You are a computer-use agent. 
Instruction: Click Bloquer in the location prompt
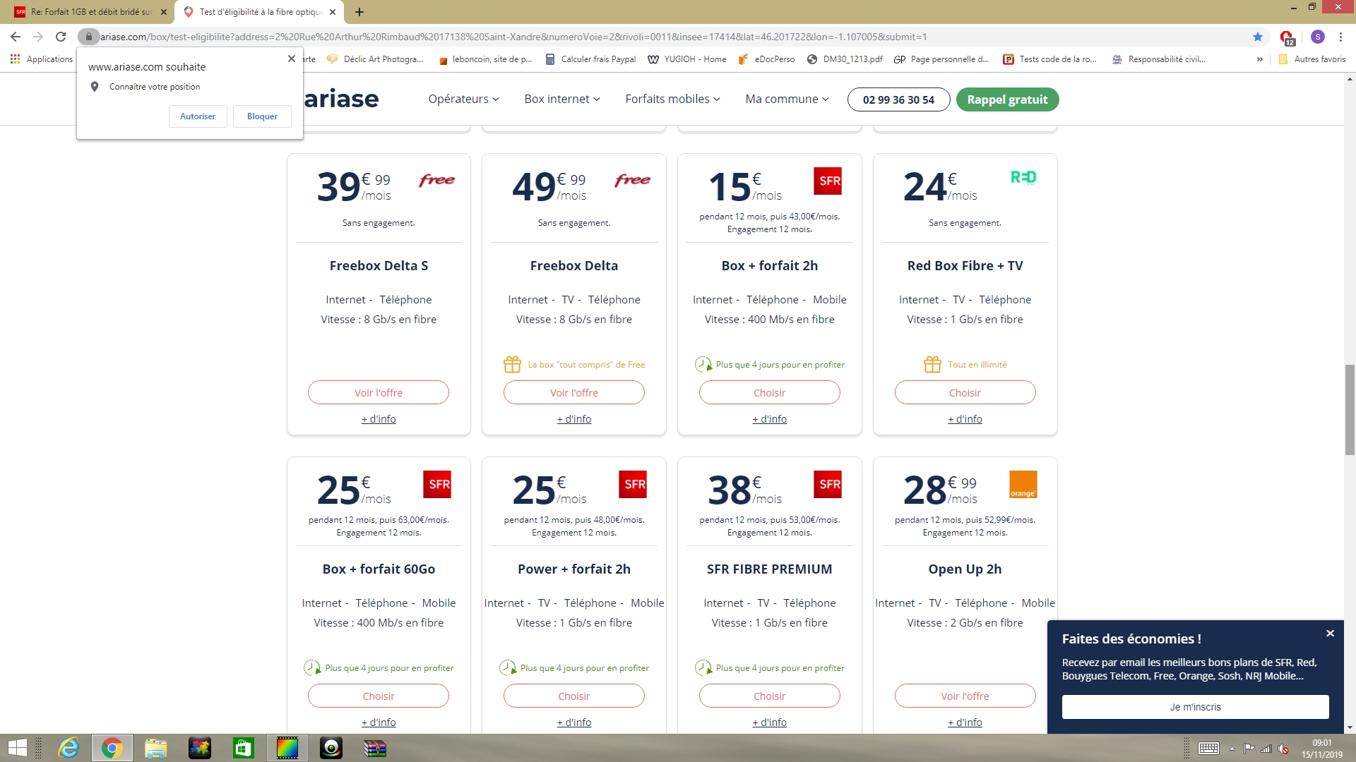(262, 116)
